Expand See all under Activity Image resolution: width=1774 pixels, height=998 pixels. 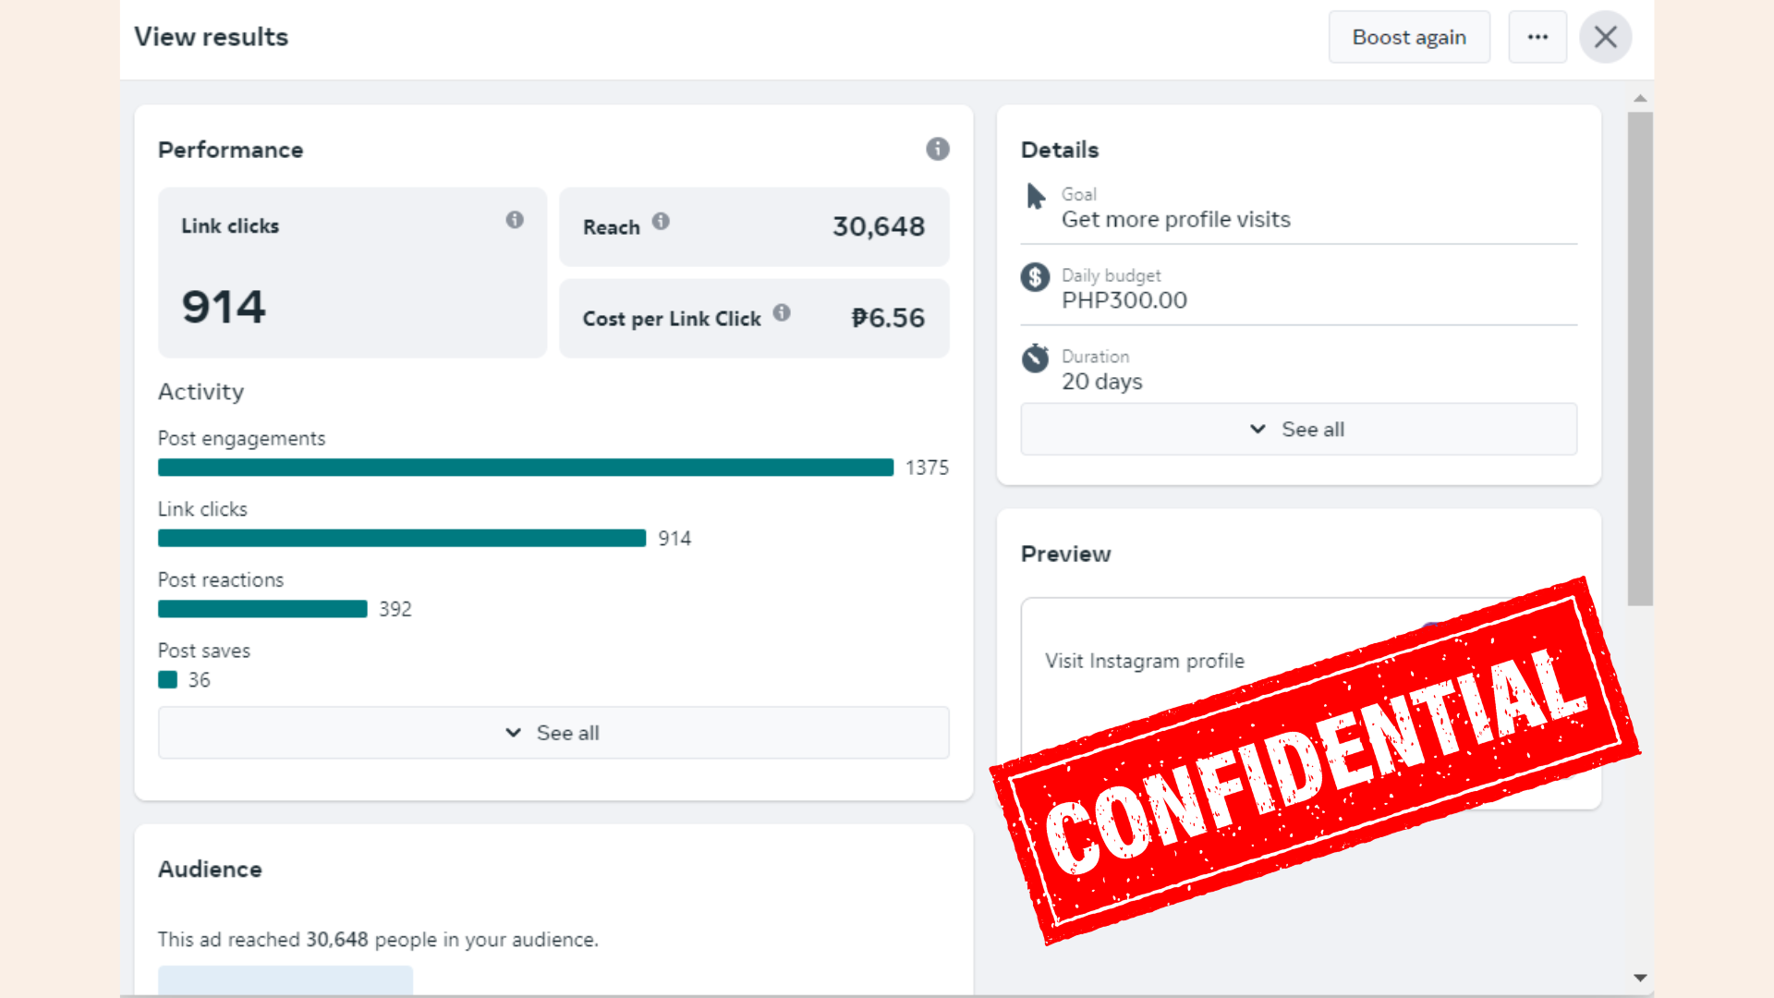tap(553, 733)
